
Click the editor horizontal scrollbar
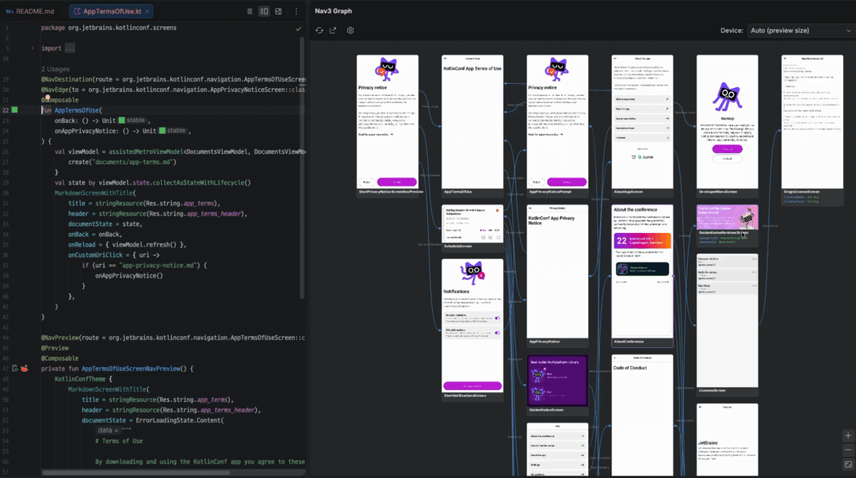pyautogui.click(x=136, y=472)
